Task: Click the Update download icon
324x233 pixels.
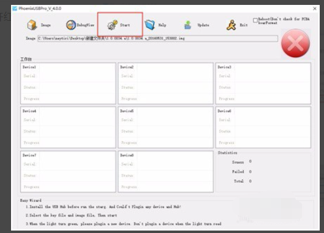Action: click(x=187, y=25)
